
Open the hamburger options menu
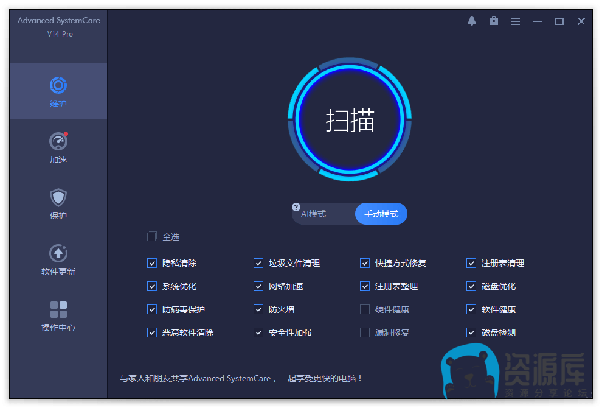(x=516, y=21)
